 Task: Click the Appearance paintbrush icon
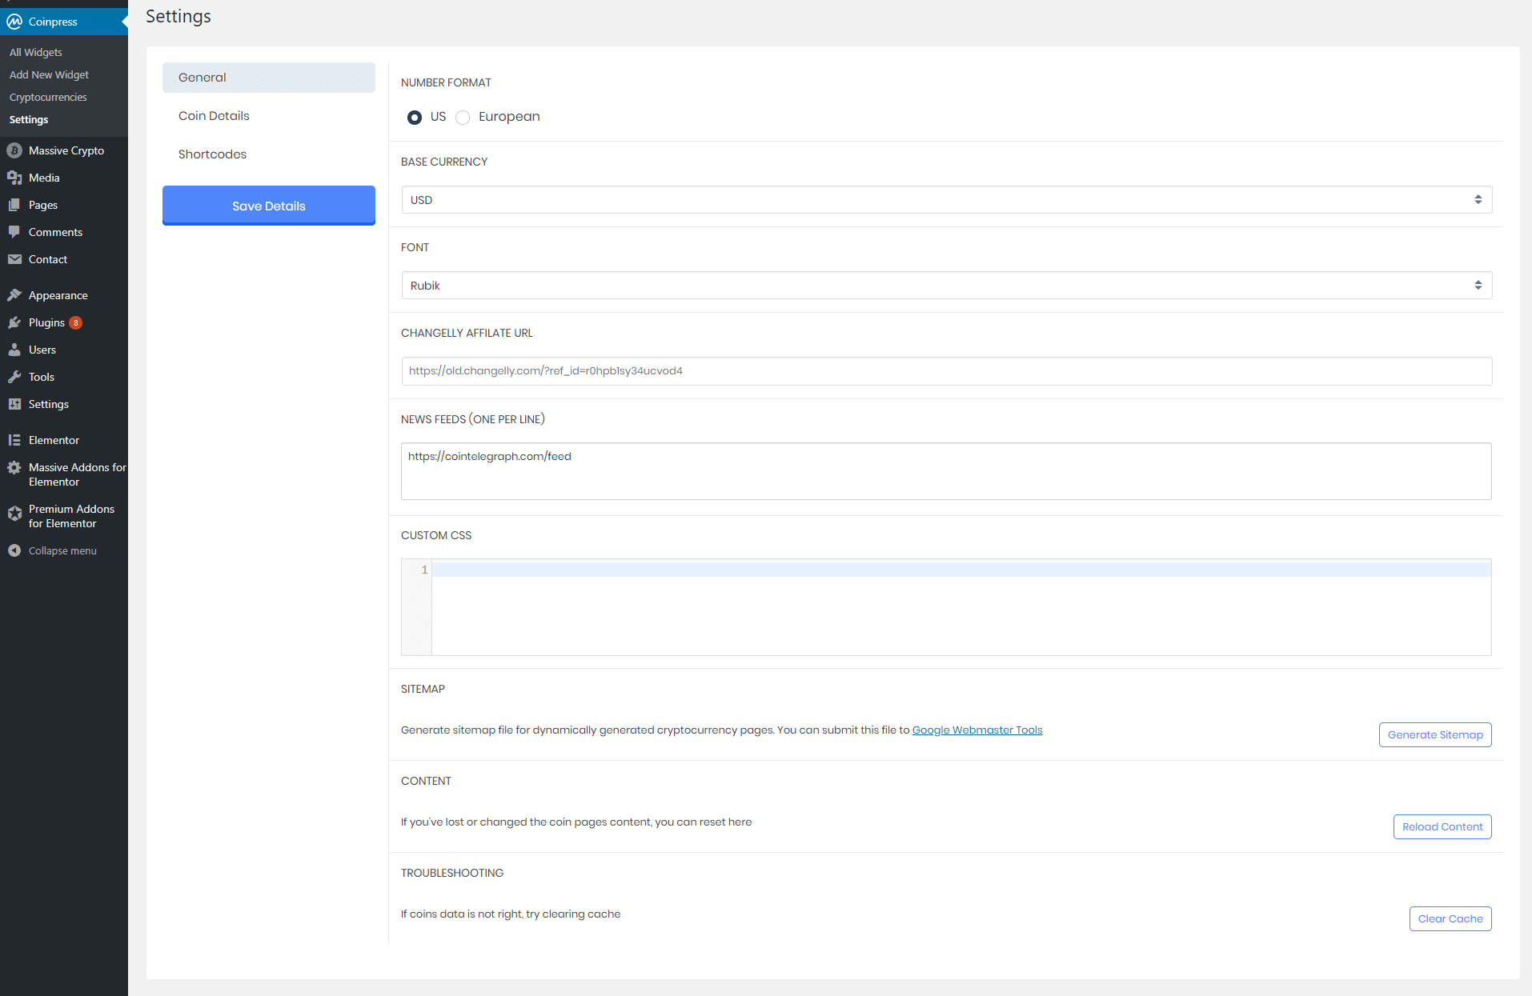coord(14,295)
